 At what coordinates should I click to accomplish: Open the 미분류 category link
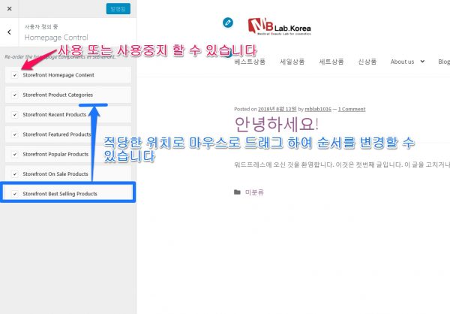coord(254,192)
